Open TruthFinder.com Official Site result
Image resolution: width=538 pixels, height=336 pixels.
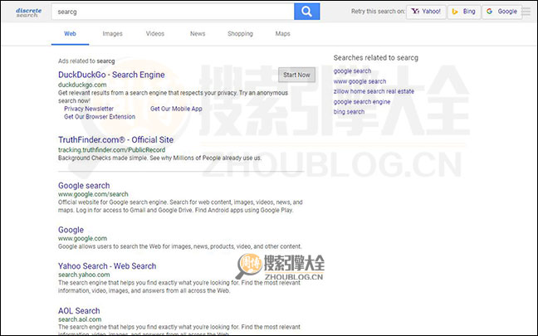click(x=115, y=139)
